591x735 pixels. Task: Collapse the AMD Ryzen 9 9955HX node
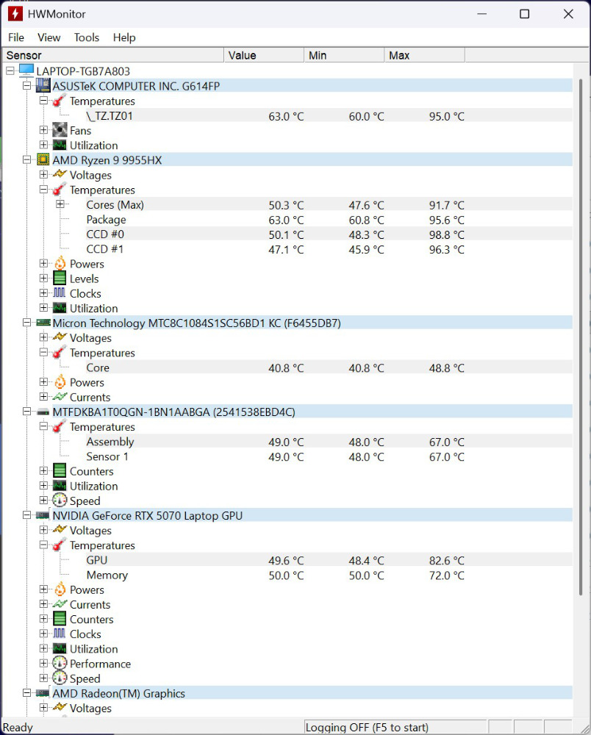click(x=26, y=159)
